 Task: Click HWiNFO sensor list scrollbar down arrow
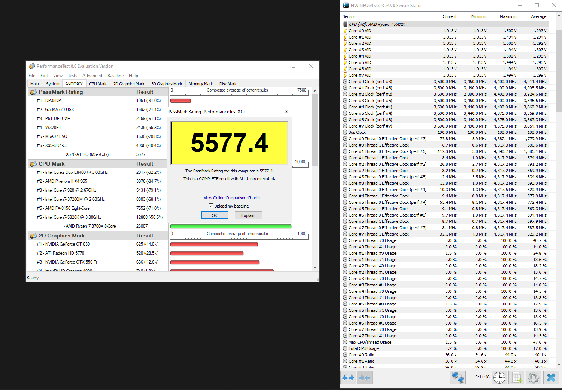[x=559, y=364]
